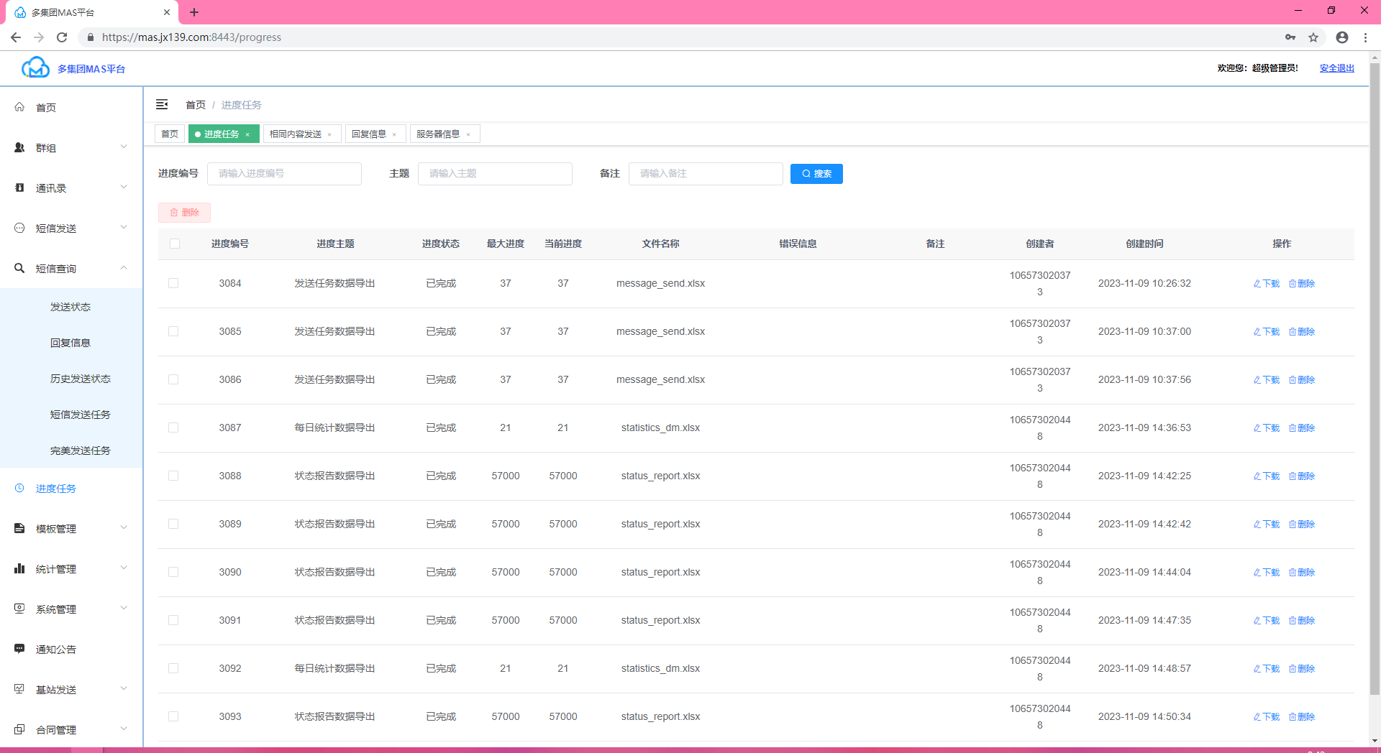Click the 多集团MAS平台 cloud logo
Image resolution: width=1381 pixels, height=753 pixels.
[35, 68]
